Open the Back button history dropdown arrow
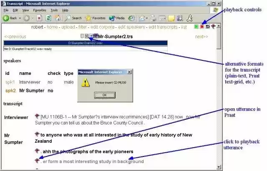267x171 pixels. [x=20, y=18]
